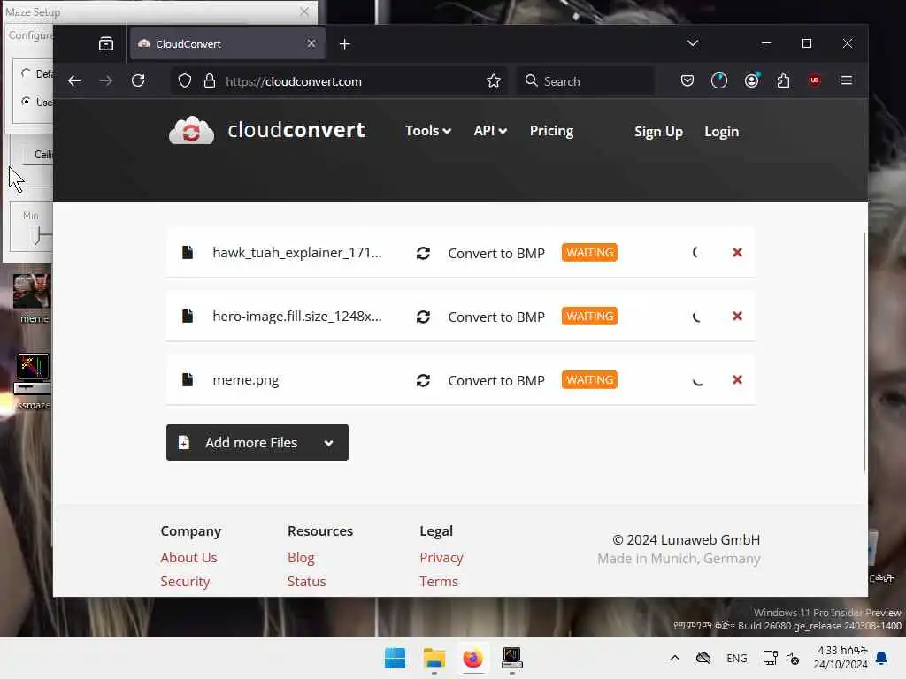Open the Pocket save icon
Viewport: 906px width, 679px height.
(x=687, y=80)
